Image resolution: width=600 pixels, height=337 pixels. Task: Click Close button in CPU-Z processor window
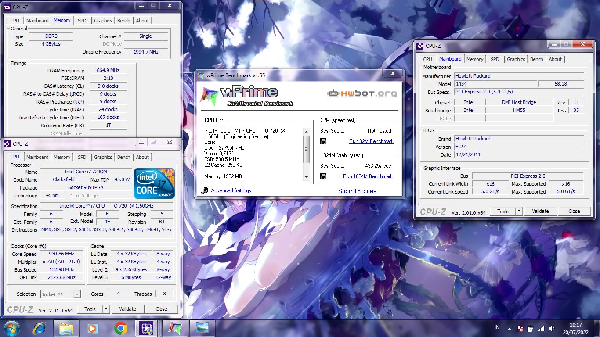coord(161,309)
